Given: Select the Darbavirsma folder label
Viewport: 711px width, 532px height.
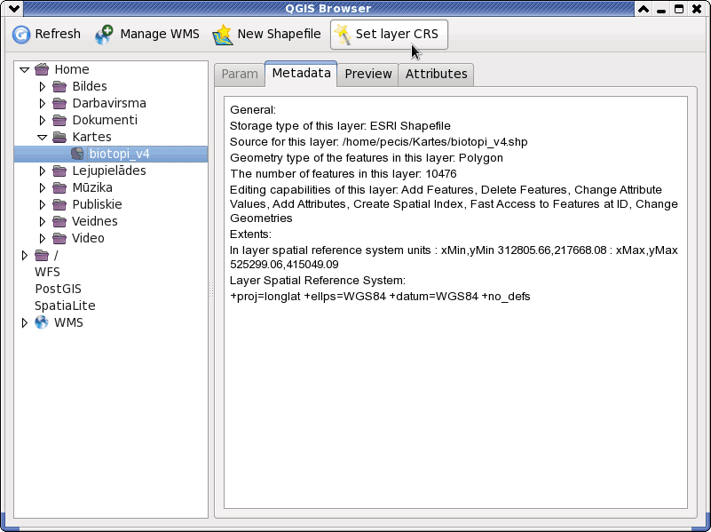Looking at the screenshot, I should tap(109, 103).
